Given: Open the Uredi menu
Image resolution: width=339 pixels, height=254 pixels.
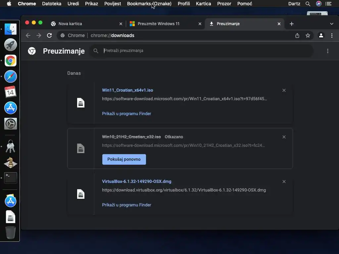Looking at the screenshot, I should tap(73, 4).
